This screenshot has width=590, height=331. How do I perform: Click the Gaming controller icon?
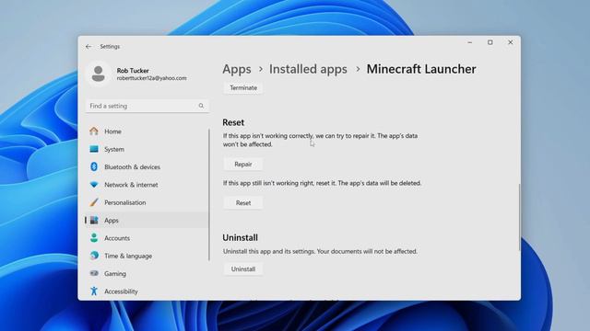click(94, 273)
